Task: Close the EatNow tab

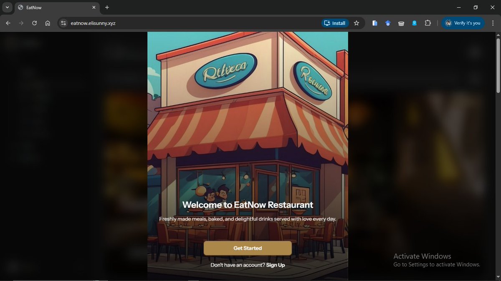Action: (94, 7)
